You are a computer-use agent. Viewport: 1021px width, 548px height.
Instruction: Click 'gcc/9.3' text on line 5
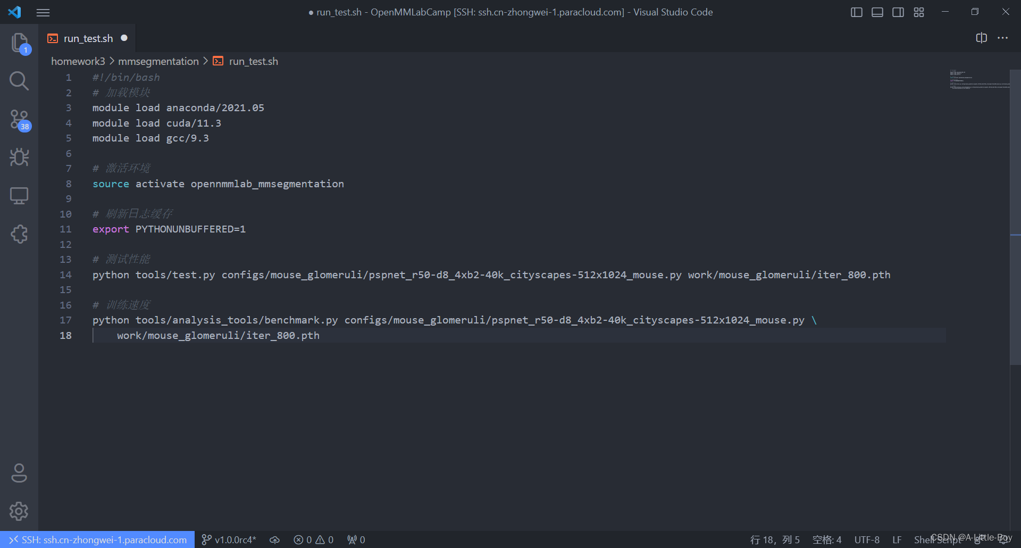click(188, 138)
